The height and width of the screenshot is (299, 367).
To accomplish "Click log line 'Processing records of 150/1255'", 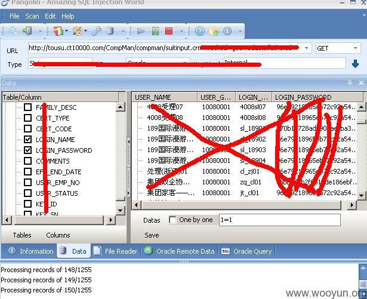I will pos(46,290).
